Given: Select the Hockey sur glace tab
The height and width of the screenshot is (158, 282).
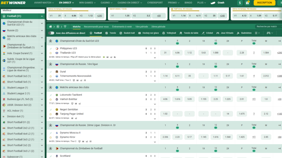Looking at the screenshot, I should tap(148, 33).
